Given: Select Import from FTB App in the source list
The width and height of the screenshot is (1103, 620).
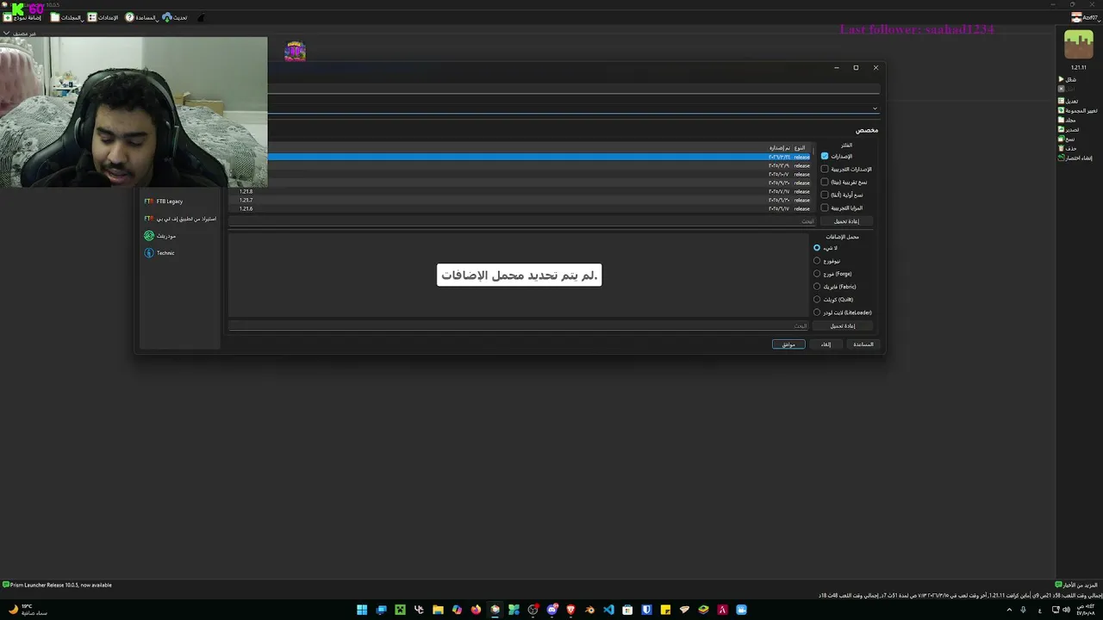Looking at the screenshot, I should tap(180, 219).
